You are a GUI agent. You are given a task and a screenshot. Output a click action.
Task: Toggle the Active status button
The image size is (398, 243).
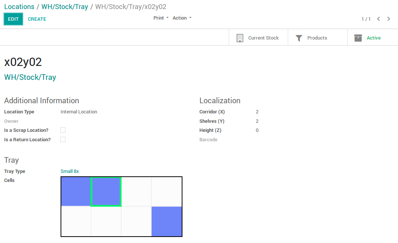coord(373,38)
